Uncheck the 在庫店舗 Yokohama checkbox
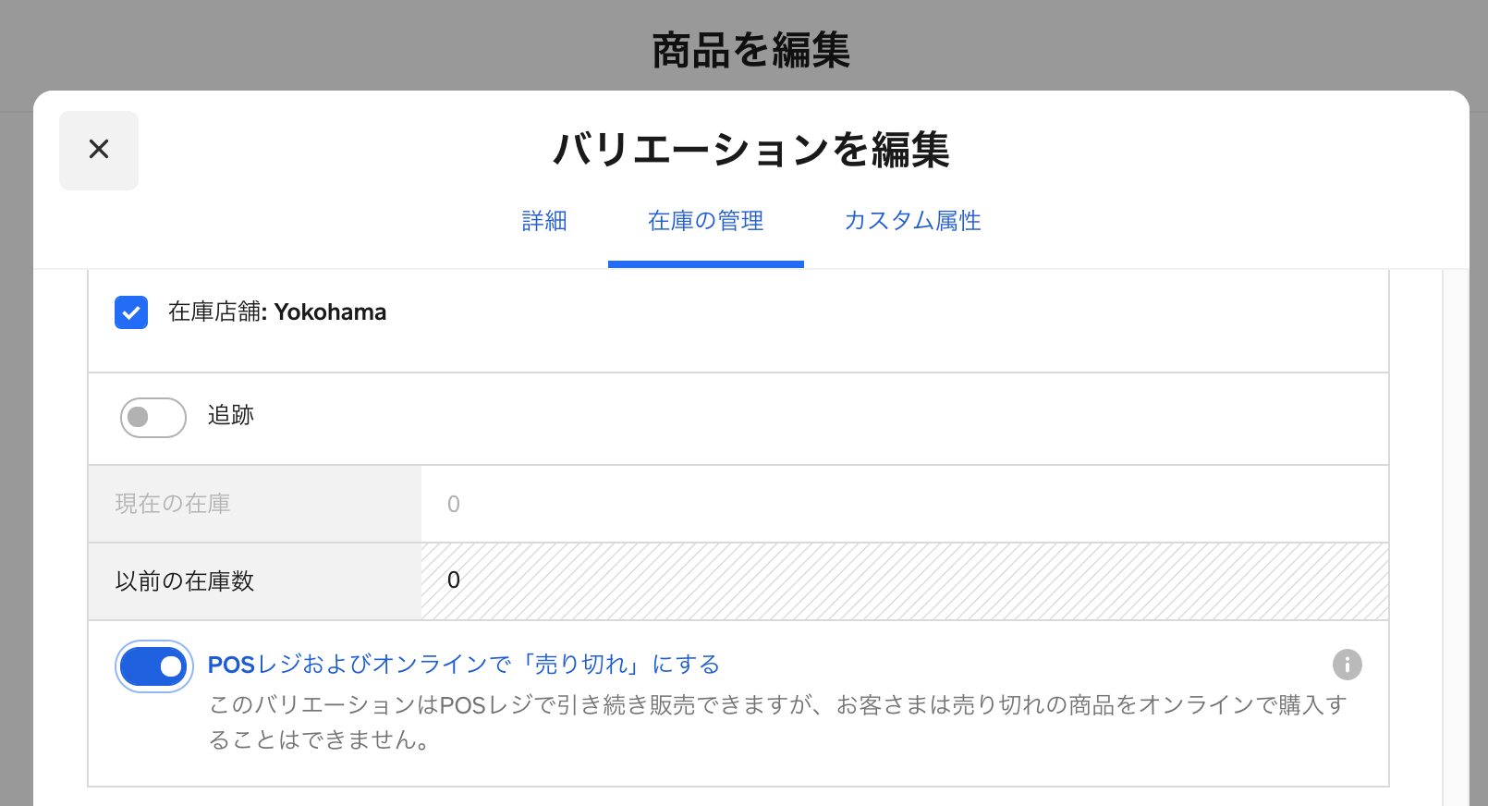Screen dimensions: 1488x806 (x=131, y=312)
